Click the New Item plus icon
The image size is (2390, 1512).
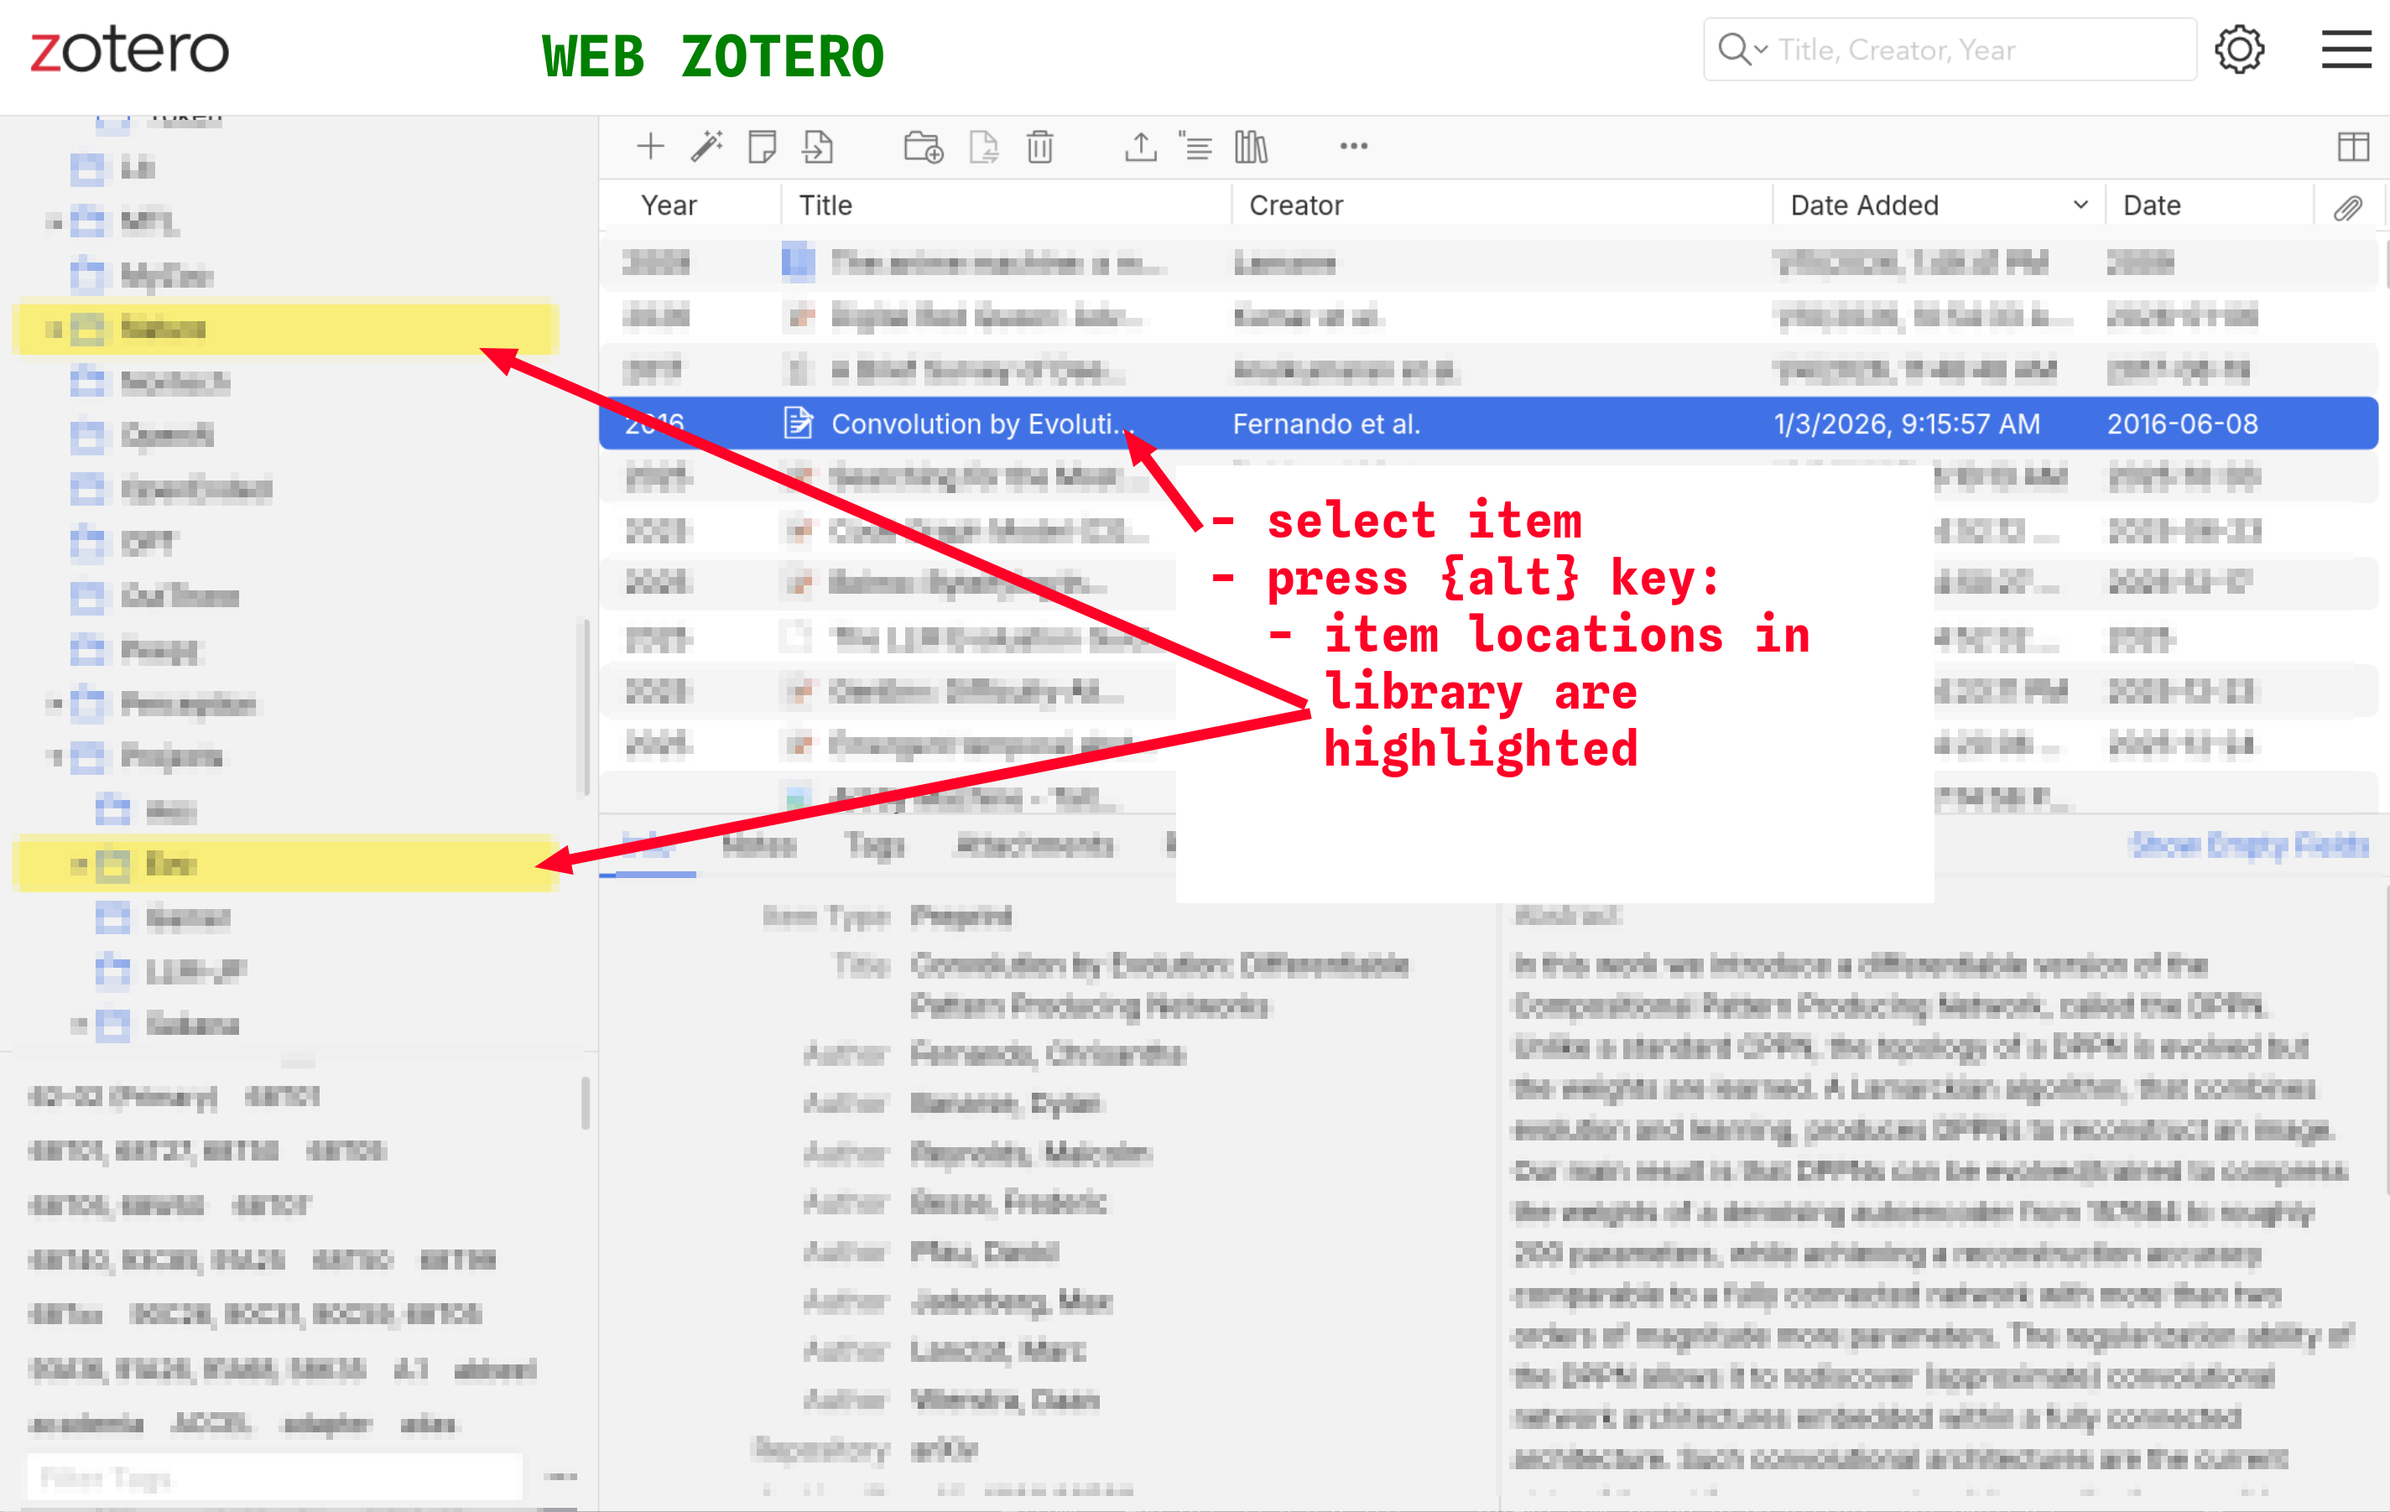pyautogui.click(x=649, y=147)
